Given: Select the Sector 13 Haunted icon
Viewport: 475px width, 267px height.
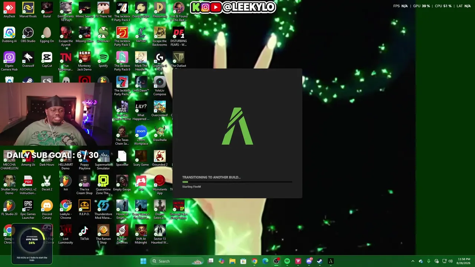Looking at the screenshot, I should click(160, 234).
